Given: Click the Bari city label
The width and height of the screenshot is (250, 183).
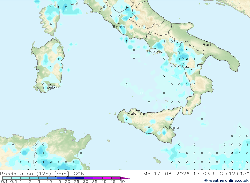Looking at the screenshot, I should pyautogui.click(x=207, y=45).
